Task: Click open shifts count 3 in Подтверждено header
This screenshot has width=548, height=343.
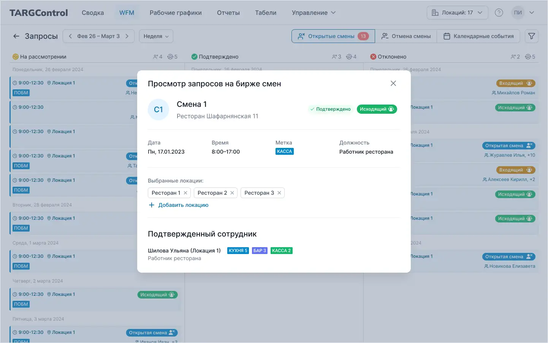Action: pyautogui.click(x=337, y=57)
